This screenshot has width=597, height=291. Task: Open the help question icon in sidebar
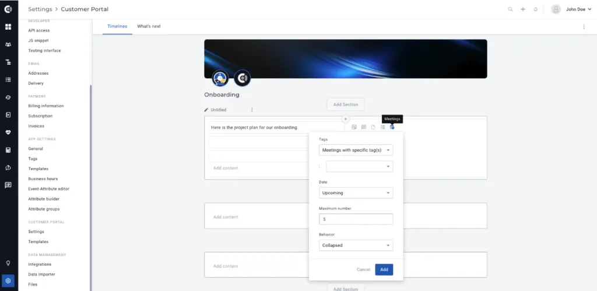[x=8, y=167]
